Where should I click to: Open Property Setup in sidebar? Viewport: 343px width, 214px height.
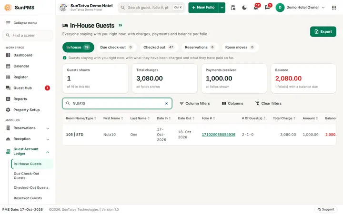click(x=28, y=110)
